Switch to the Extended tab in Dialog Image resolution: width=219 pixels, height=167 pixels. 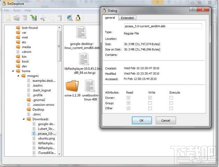127,18
